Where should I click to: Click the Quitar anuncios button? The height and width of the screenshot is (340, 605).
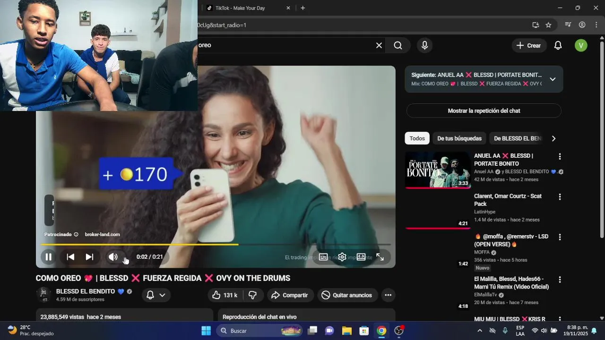pyautogui.click(x=347, y=295)
